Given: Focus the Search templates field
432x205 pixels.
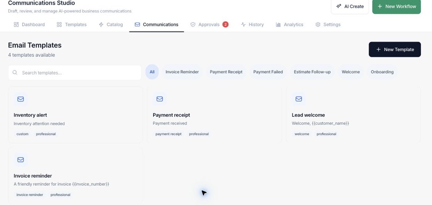Looking at the screenshot, I should [x=75, y=73].
